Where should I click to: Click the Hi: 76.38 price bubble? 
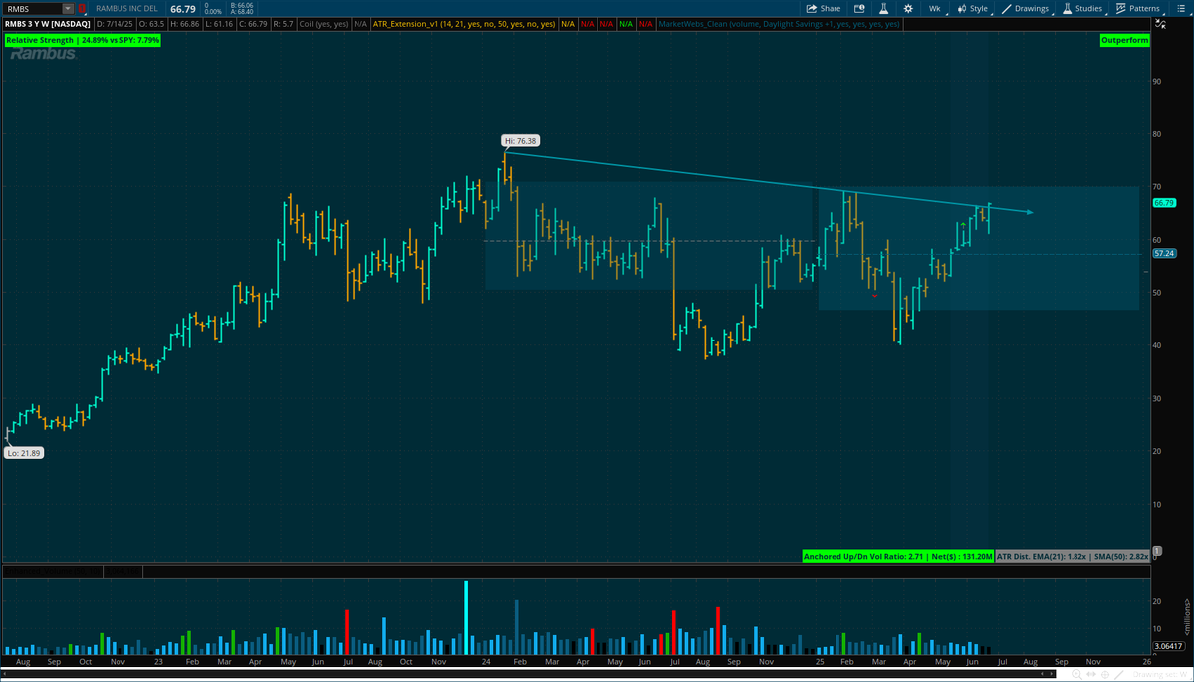[520, 140]
